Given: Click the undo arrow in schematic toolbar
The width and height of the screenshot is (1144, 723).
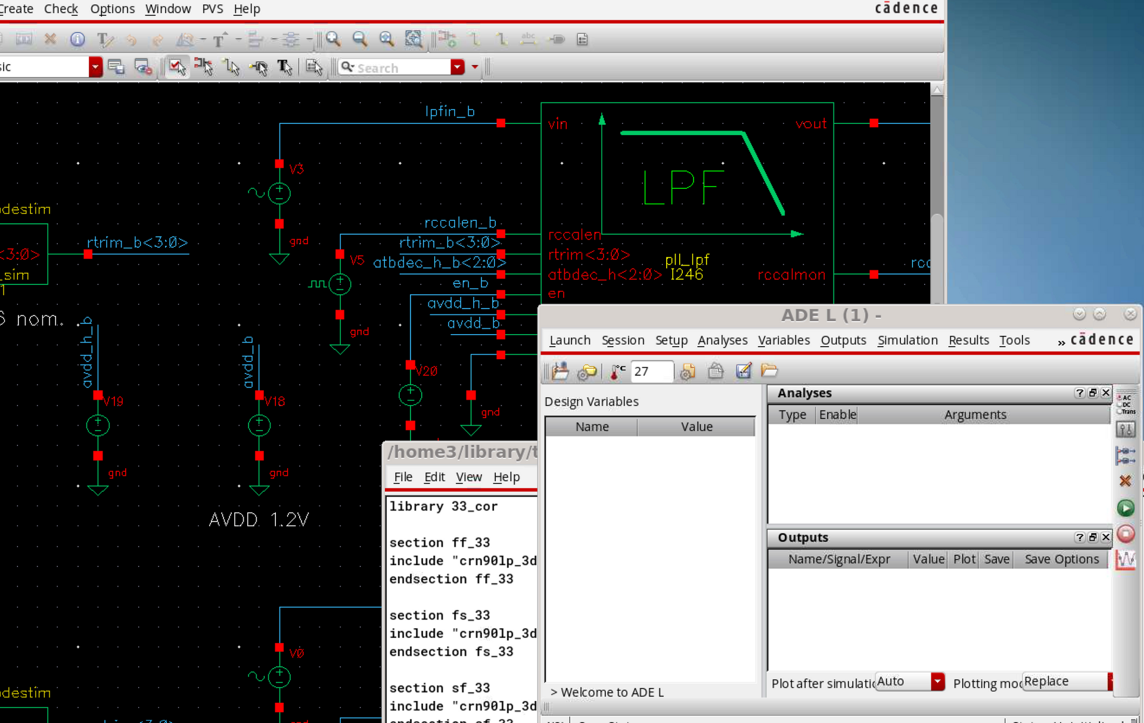Looking at the screenshot, I should click(x=131, y=39).
